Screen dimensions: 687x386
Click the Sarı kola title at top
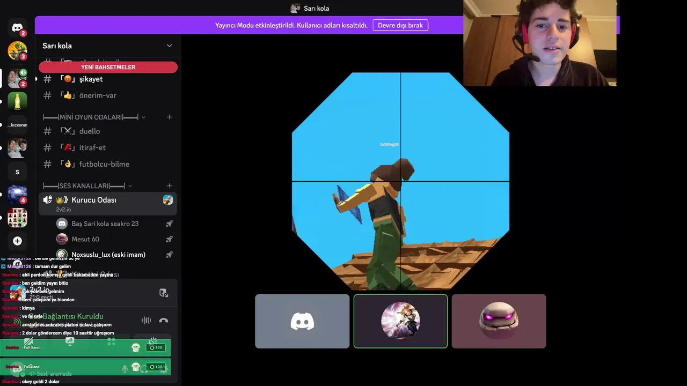point(317,8)
